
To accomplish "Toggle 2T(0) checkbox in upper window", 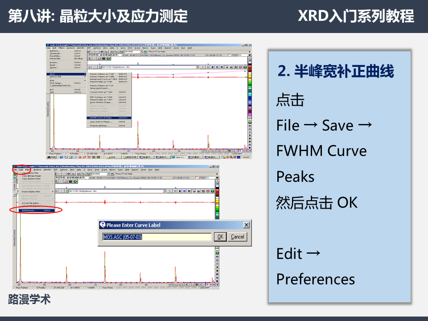I will point(229,55).
